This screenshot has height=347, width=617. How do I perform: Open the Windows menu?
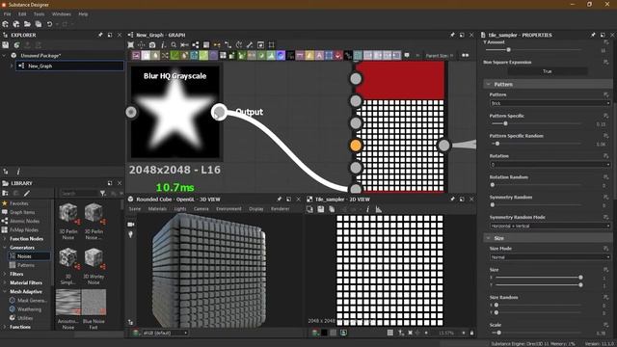(62, 13)
